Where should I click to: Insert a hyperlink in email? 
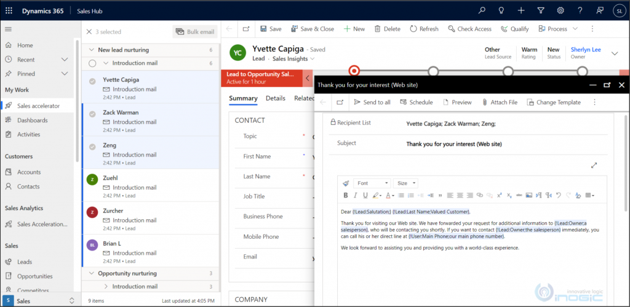[x=480, y=196]
